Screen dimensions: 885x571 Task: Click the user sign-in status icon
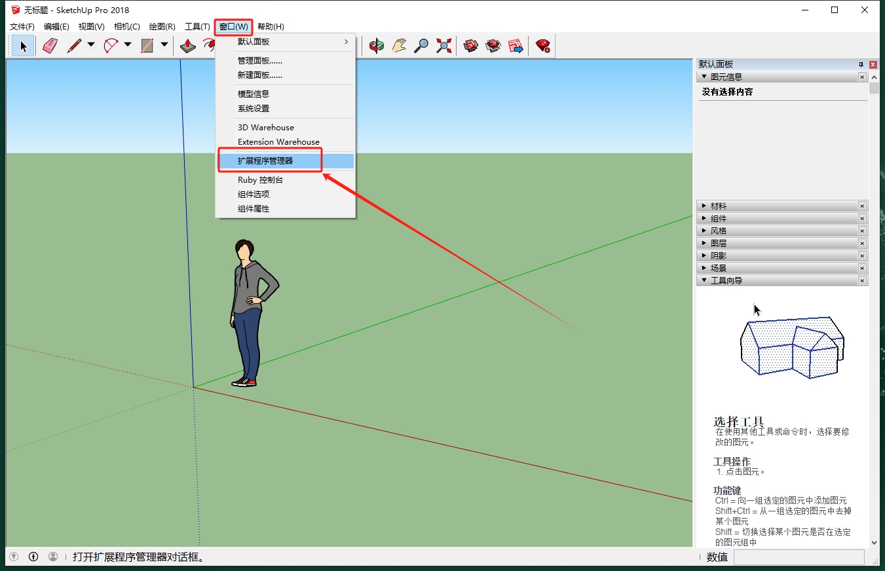click(53, 557)
